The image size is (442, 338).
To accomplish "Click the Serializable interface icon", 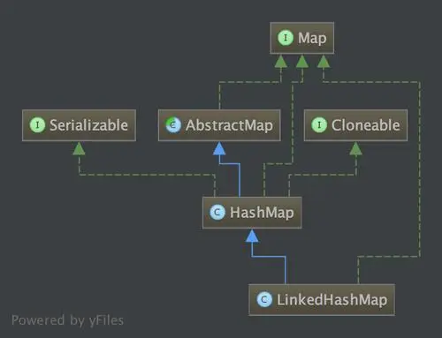I will click(x=37, y=125).
